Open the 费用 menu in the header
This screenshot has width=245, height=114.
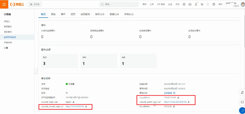point(145,4)
